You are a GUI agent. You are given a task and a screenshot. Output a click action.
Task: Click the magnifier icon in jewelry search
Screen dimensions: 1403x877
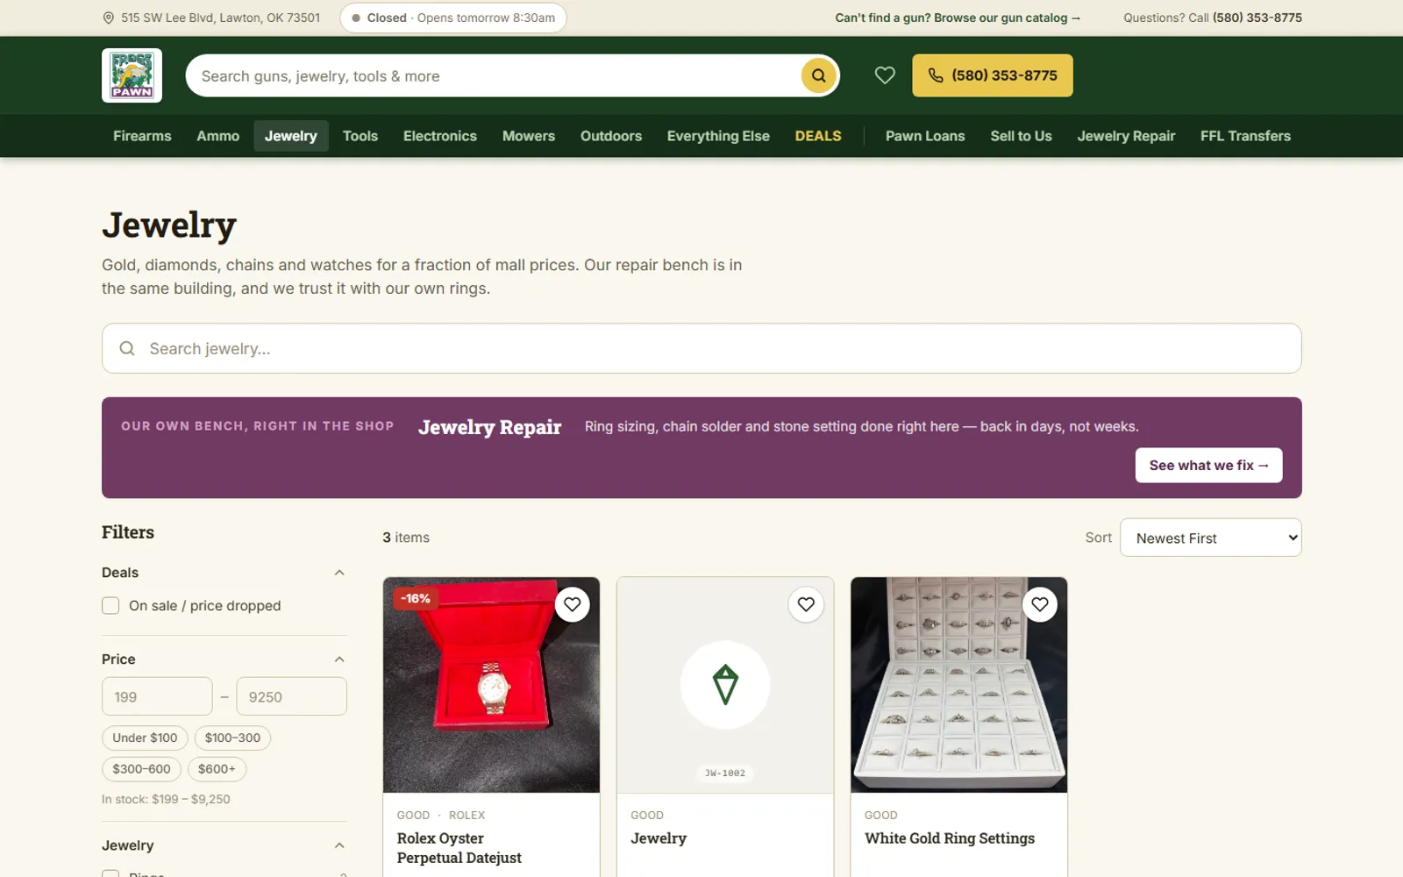click(x=127, y=348)
